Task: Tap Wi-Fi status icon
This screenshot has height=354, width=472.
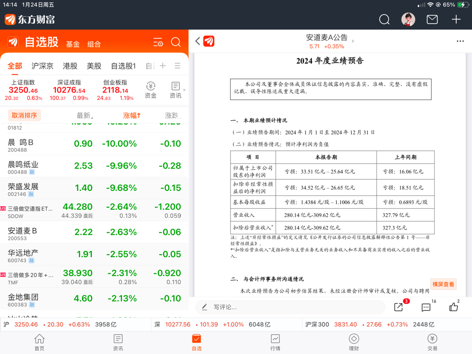Action: coord(431,5)
